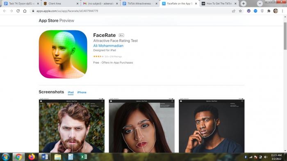Open Excel from the taskbar
Screen dimensions: 287x161
point(84,157)
